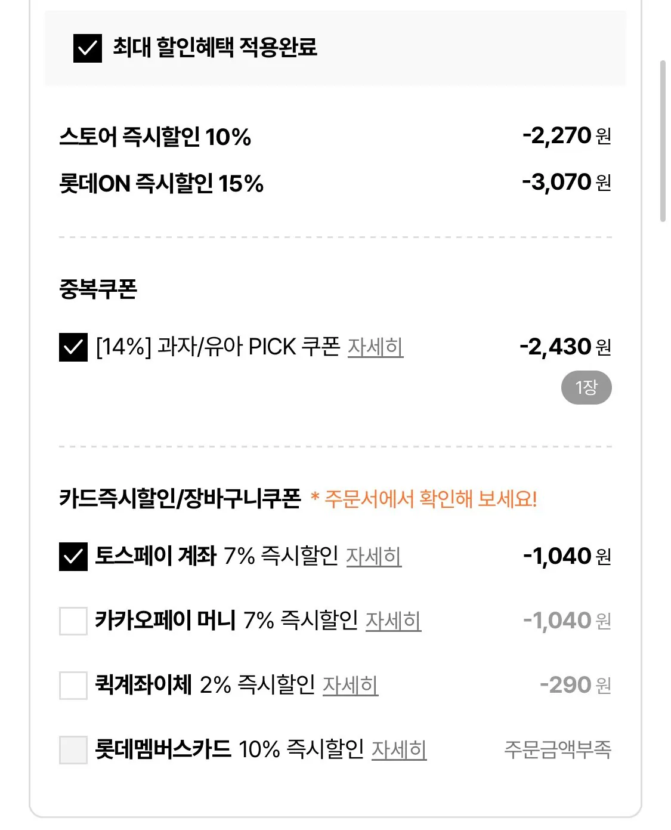Click the 주문금액부족 status text
Screen dimensions: 671x830
[x=556, y=751]
